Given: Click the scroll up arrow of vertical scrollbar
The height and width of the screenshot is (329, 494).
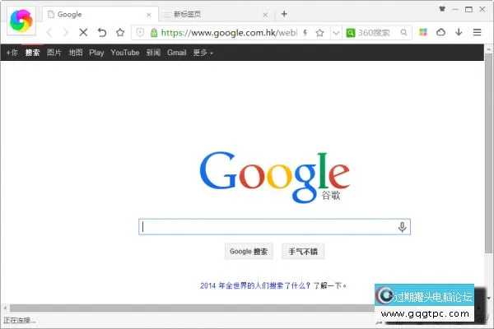Looking at the screenshot, I should tap(488, 49).
